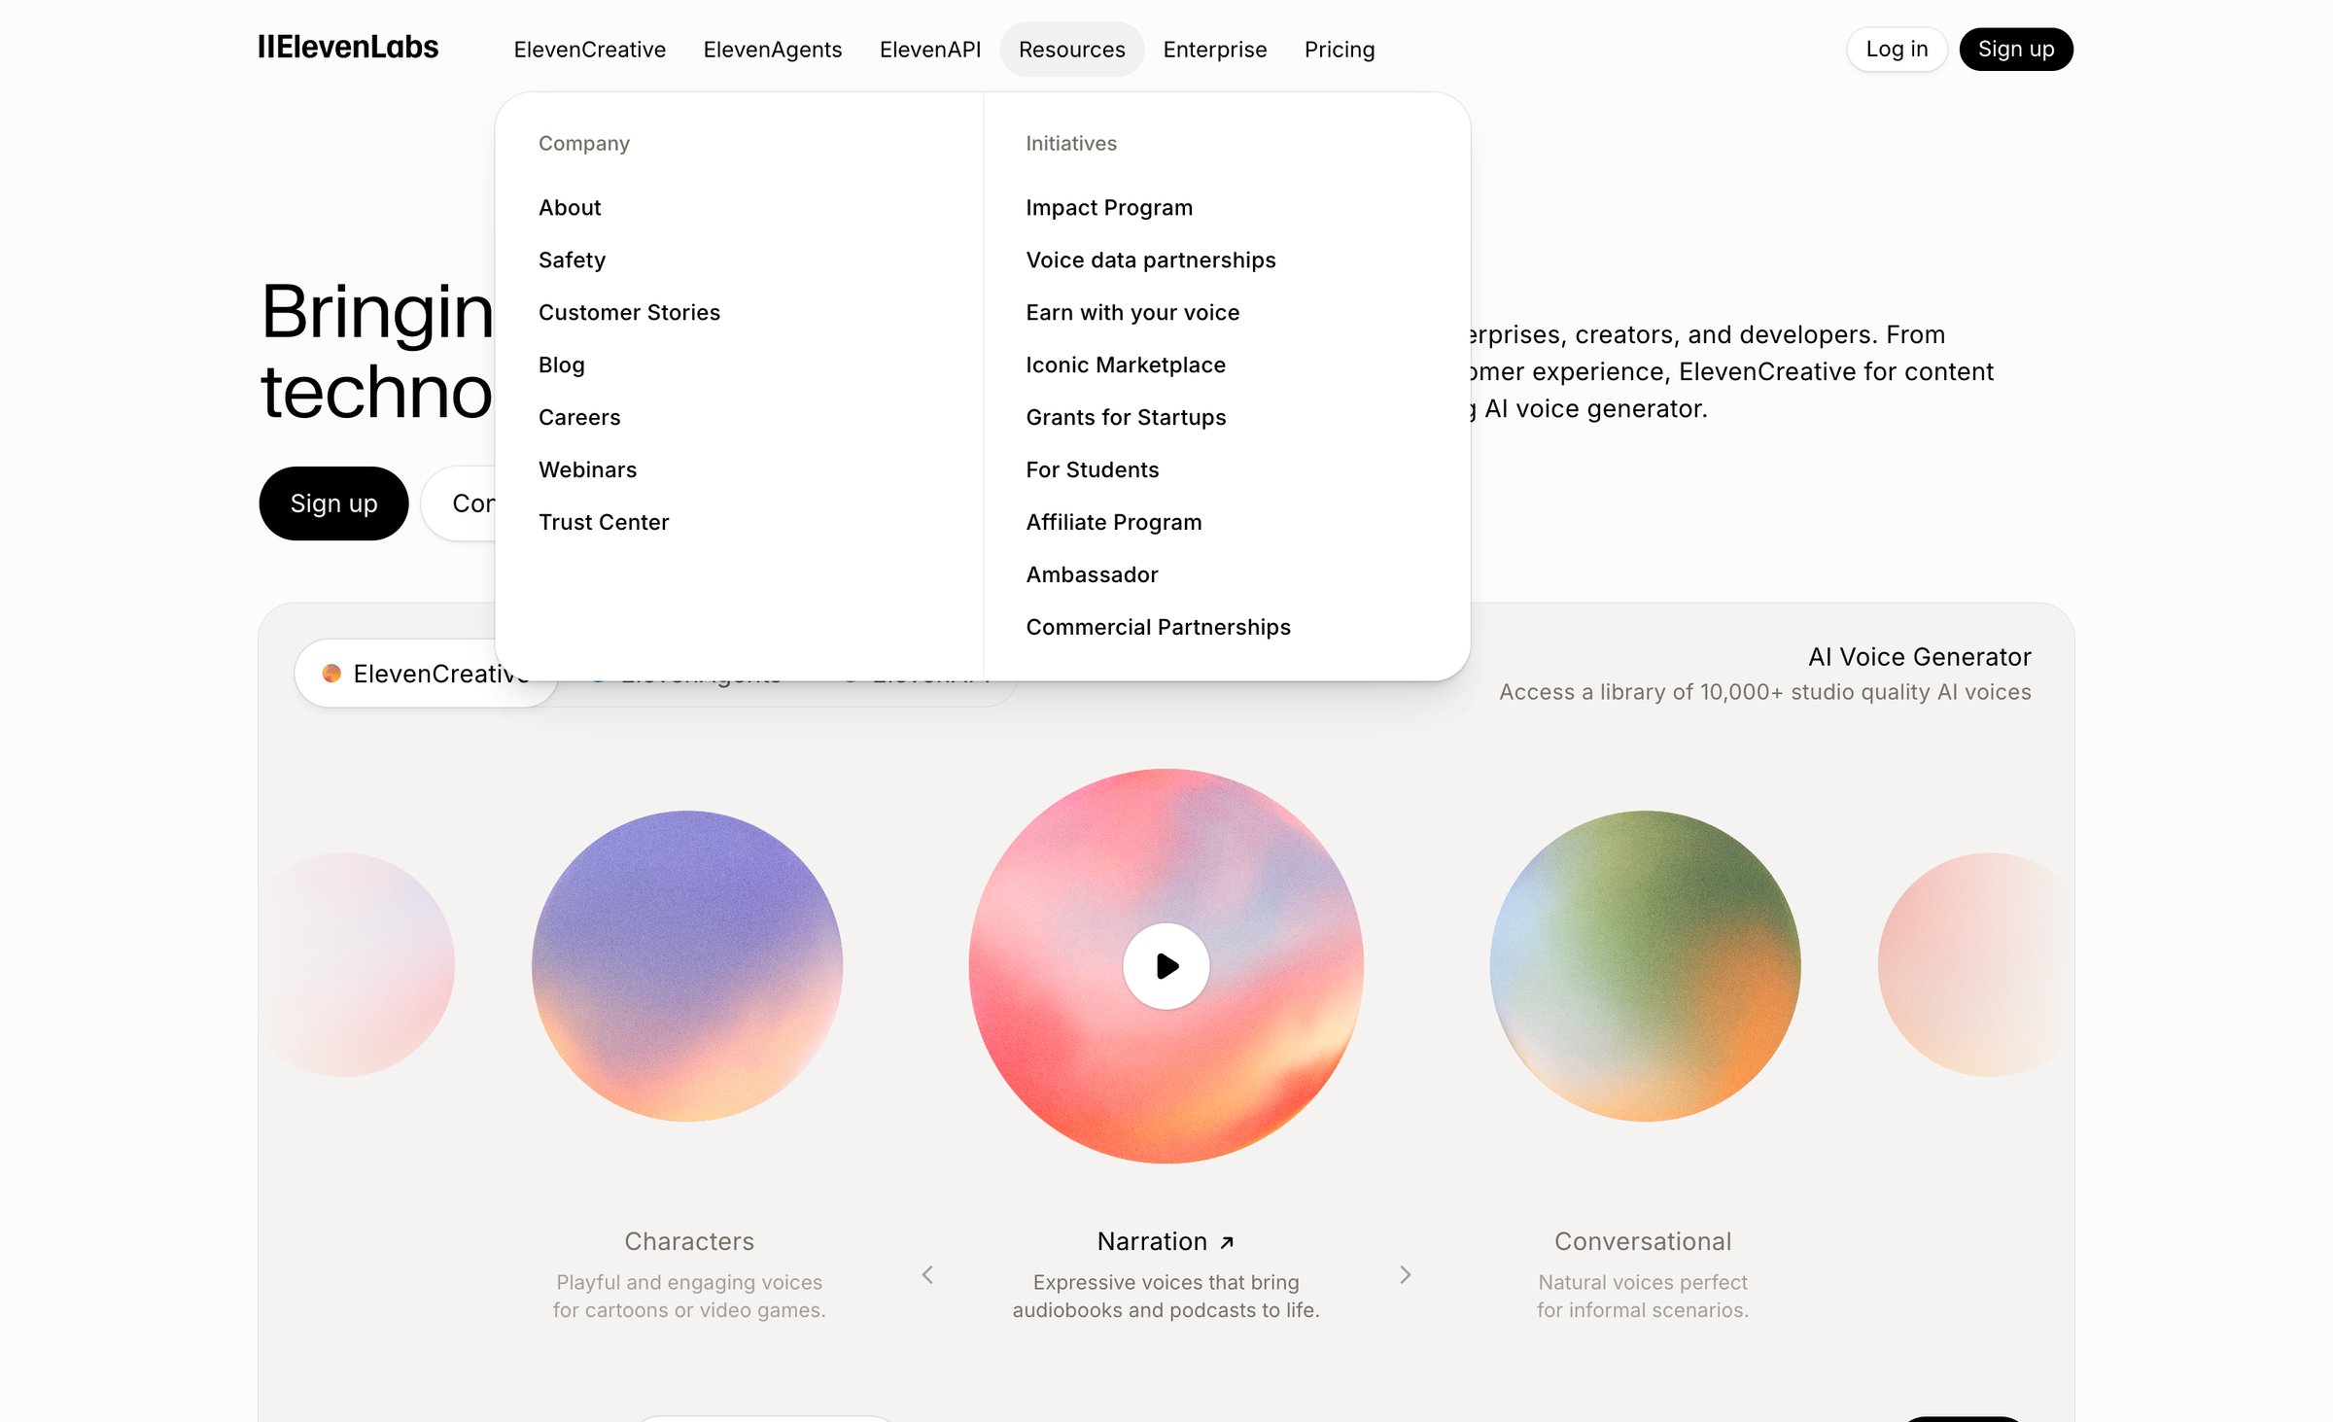2333x1422 pixels.
Task: Open the Ambassador link
Action: [1092, 574]
